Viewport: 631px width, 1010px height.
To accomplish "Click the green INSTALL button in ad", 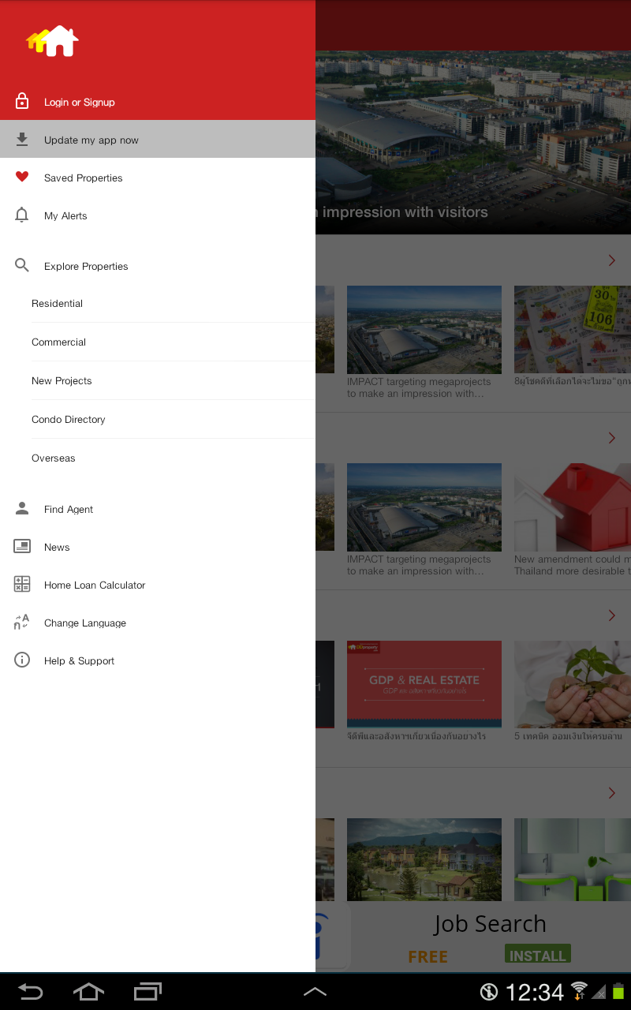I will pos(538,954).
